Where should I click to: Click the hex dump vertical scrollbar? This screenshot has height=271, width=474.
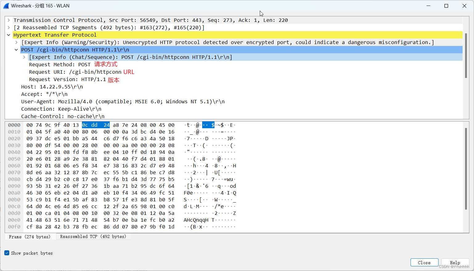[466, 169]
